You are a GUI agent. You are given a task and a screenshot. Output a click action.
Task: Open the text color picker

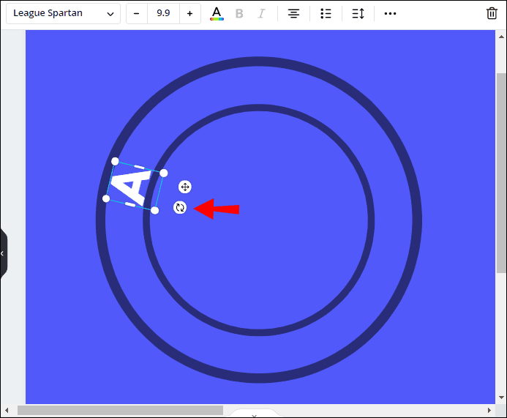click(x=216, y=13)
